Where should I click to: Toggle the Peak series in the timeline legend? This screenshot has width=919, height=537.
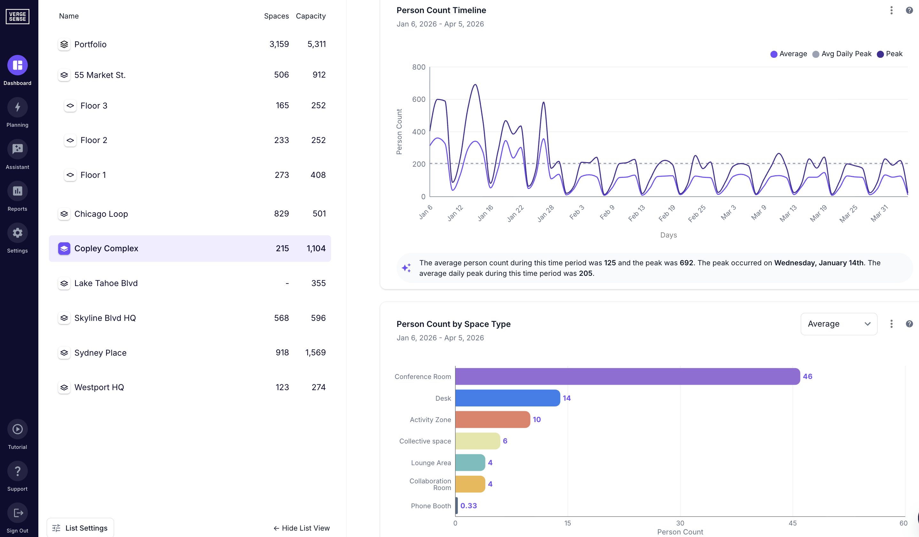coord(890,54)
